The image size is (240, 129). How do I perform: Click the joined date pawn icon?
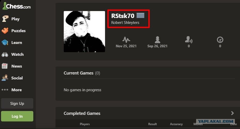click(x=157, y=40)
